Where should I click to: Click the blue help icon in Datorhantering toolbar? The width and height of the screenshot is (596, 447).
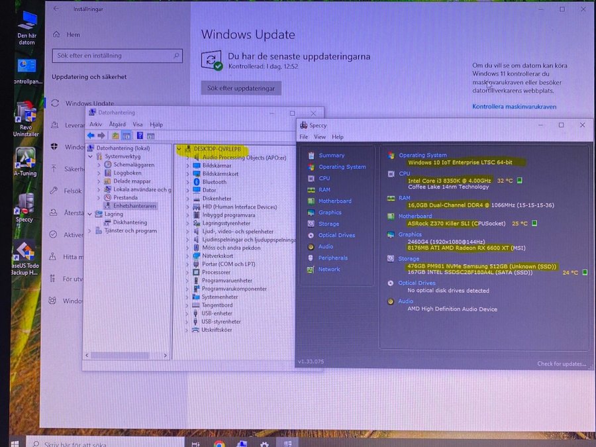tap(140, 136)
